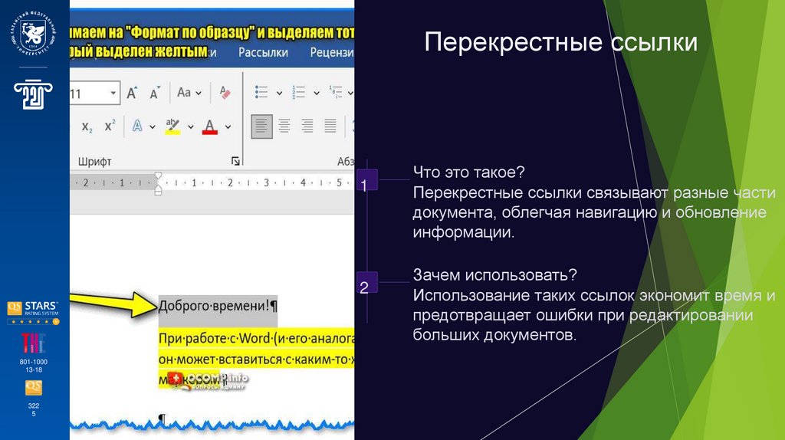Open the Рассылки ribbon tab

(x=264, y=53)
